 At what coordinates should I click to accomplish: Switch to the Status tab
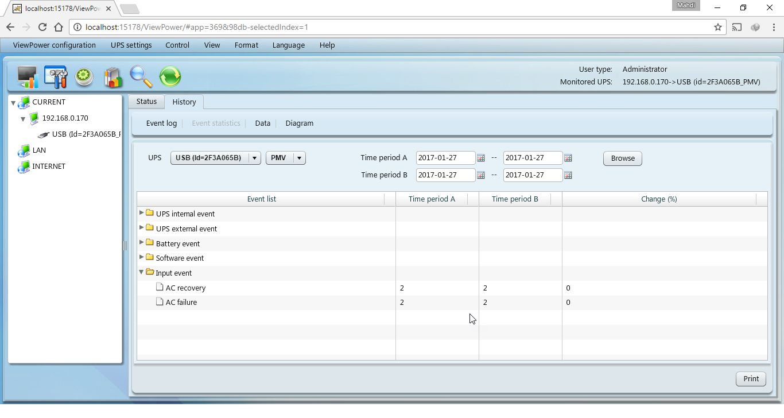click(x=146, y=102)
